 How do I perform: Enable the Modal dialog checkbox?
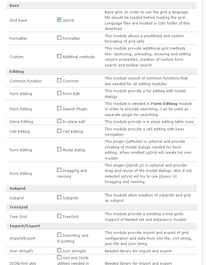click(59, 149)
